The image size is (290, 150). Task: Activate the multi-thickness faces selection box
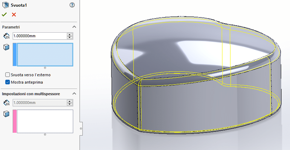(x=45, y=121)
